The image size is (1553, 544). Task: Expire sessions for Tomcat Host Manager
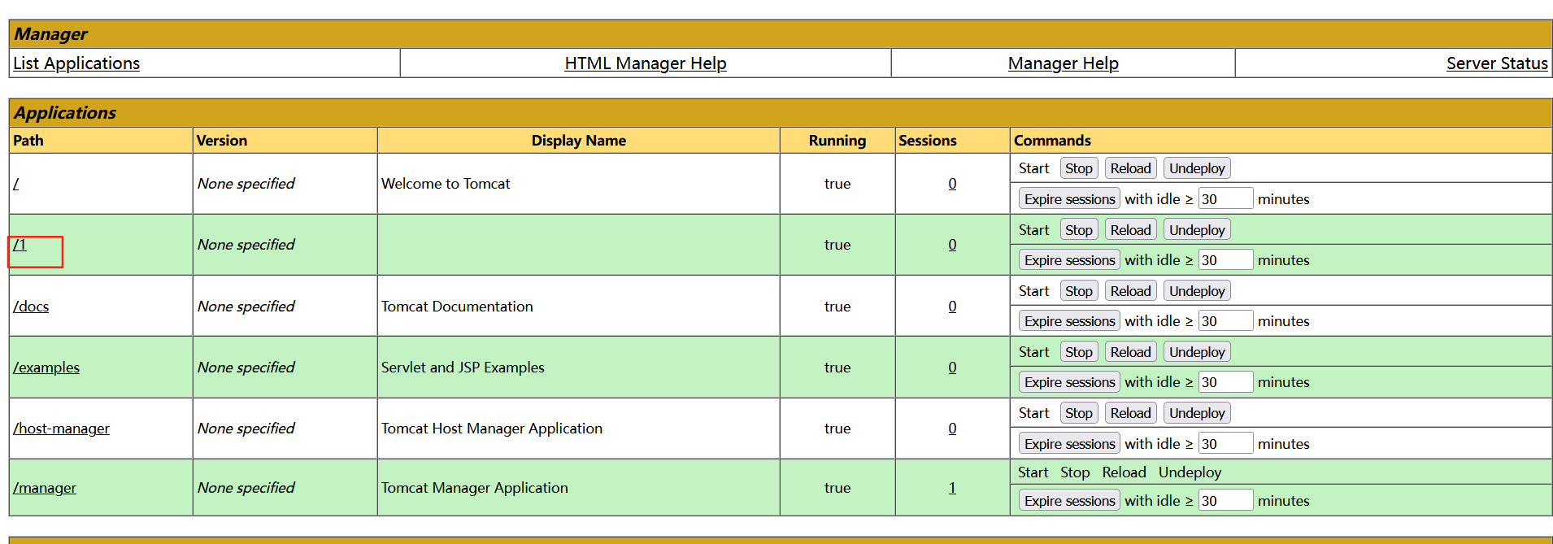click(1069, 444)
